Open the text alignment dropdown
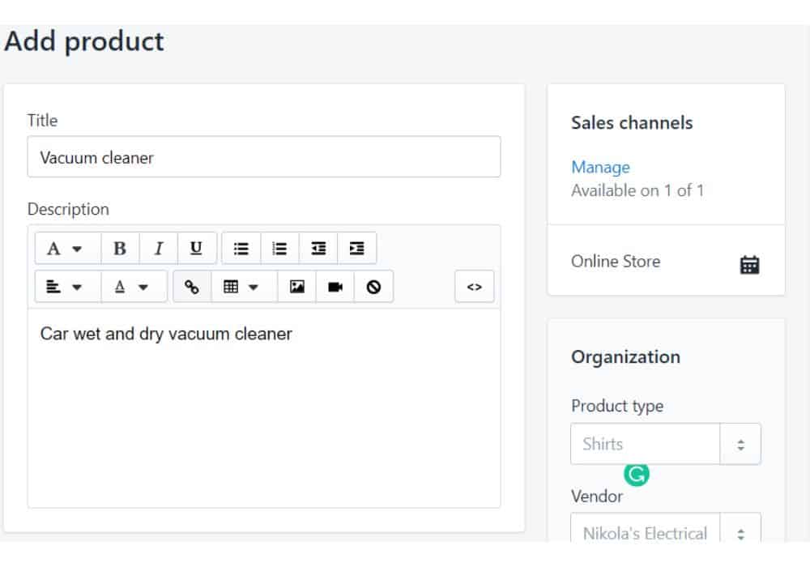The height and width of the screenshot is (567, 810). 66,287
